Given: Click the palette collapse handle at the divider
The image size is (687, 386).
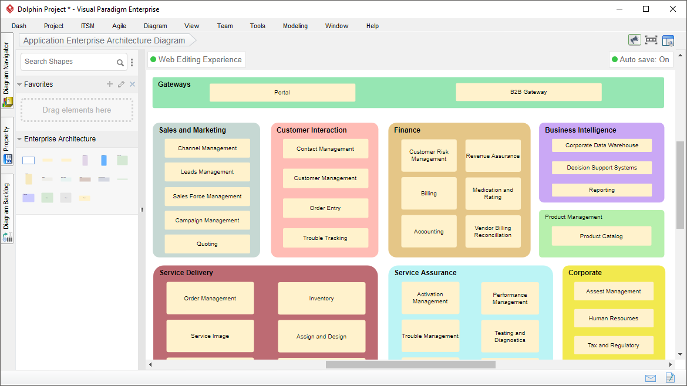Looking at the screenshot, I should pyautogui.click(x=142, y=209).
